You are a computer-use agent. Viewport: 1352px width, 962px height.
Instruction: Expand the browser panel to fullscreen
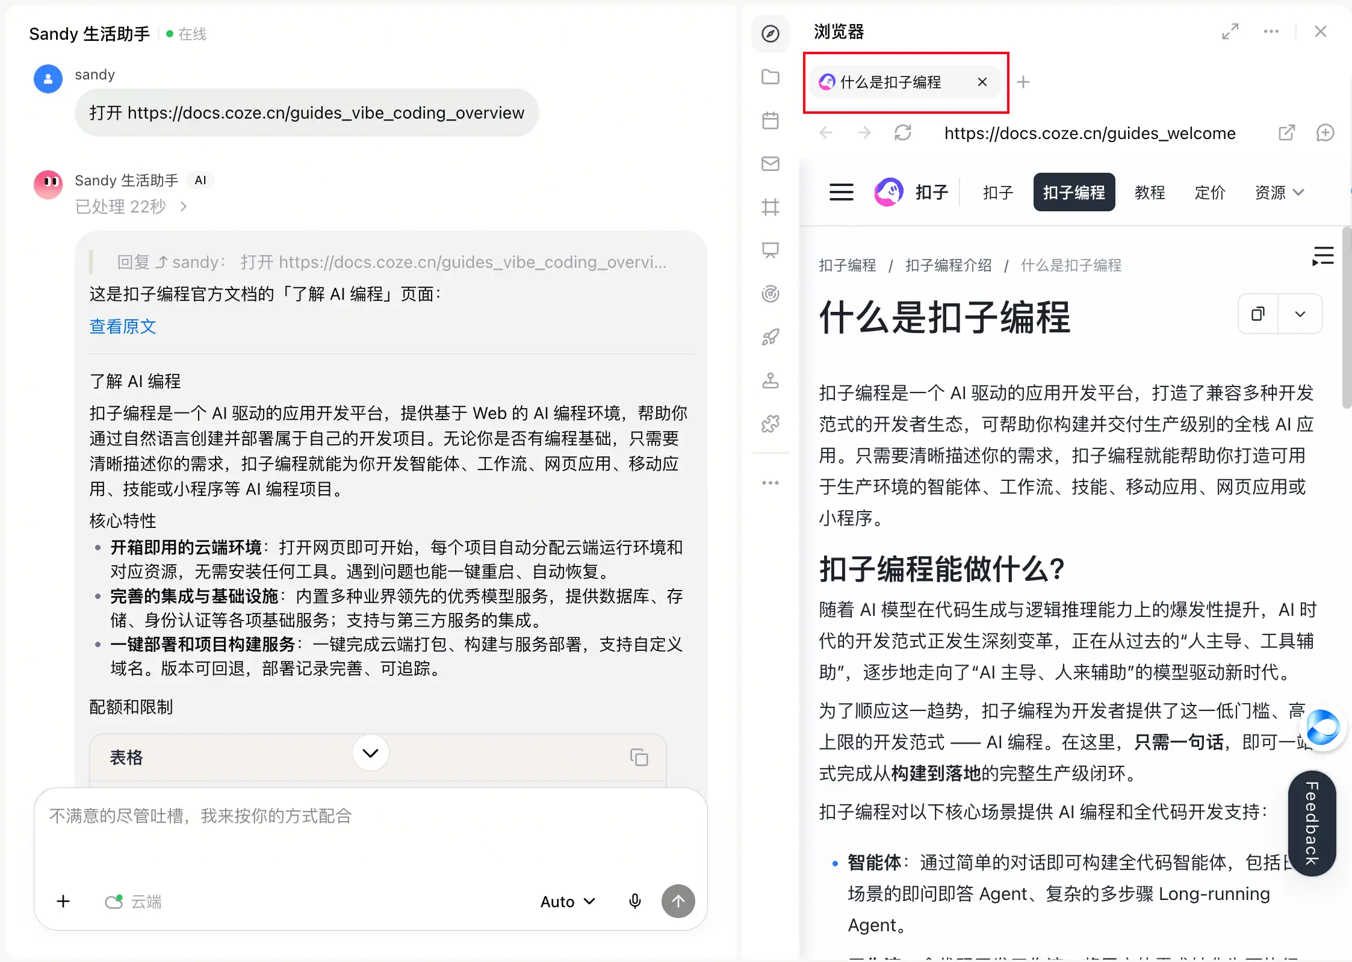(x=1230, y=31)
